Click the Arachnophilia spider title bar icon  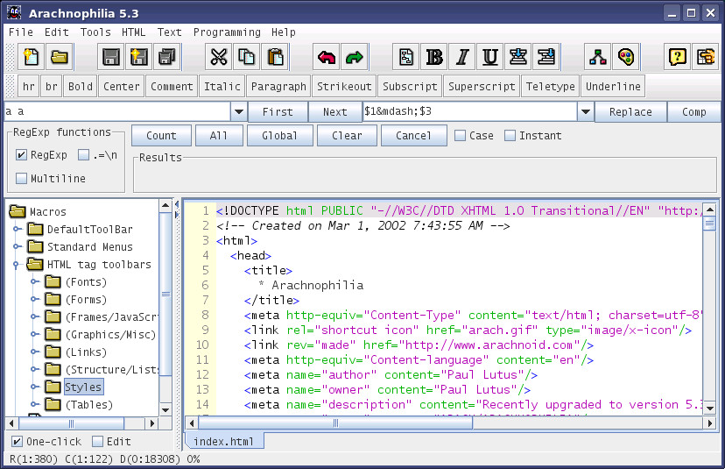14,12
